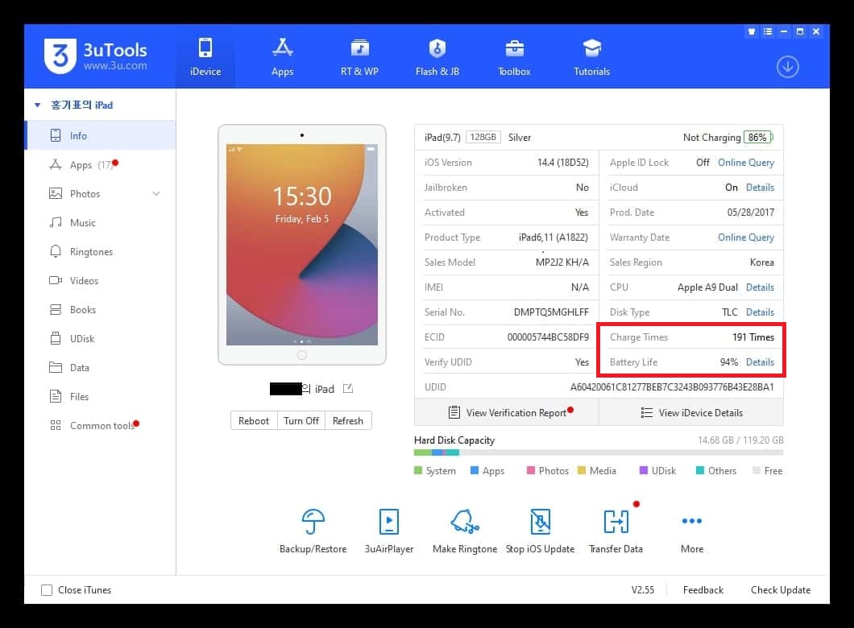Enable the Close iTunes checkbox
854x628 pixels.
click(x=47, y=590)
